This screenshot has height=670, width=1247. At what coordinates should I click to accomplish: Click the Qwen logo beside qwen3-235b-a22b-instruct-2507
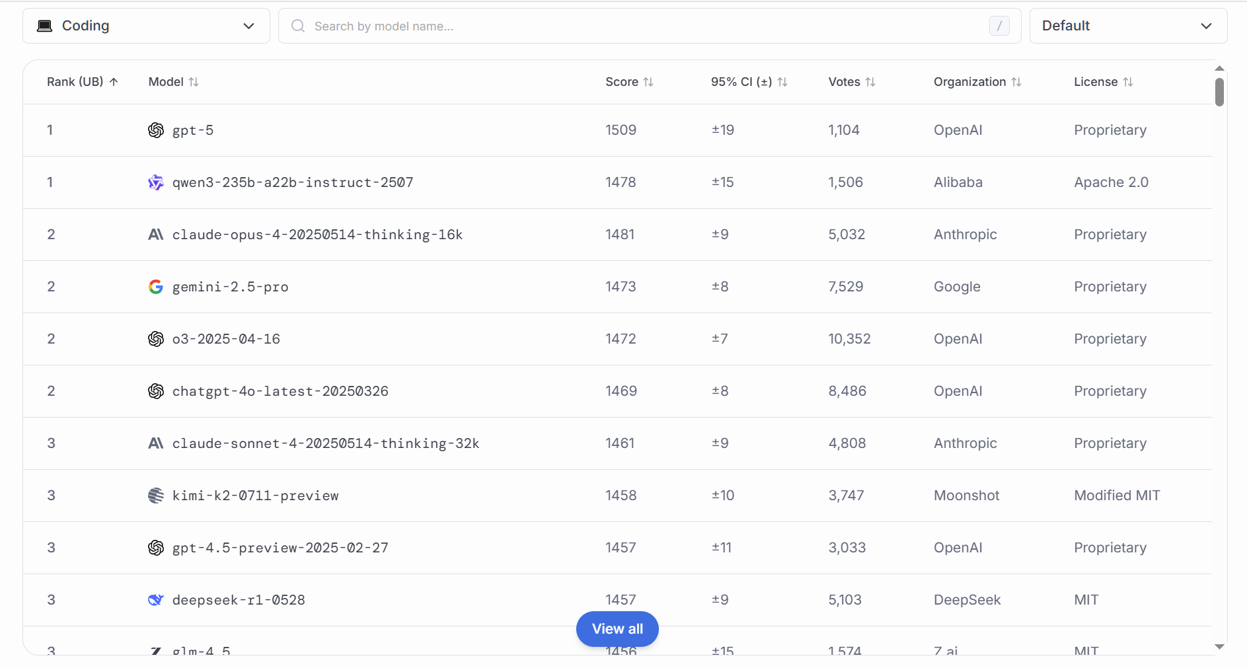[x=156, y=182]
